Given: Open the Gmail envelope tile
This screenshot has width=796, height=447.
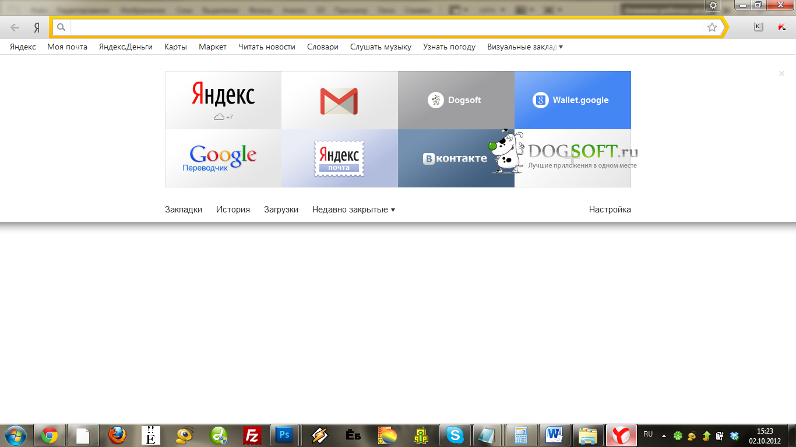Looking at the screenshot, I should pyautogui.click(x=340, y=100).
